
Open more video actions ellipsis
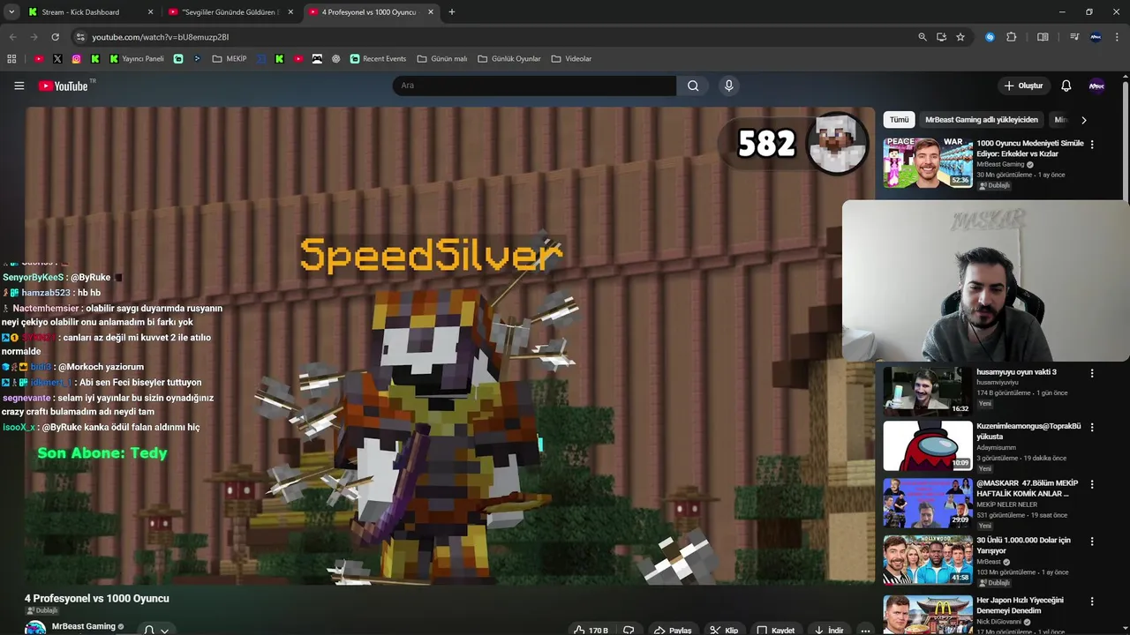(865, 630)
